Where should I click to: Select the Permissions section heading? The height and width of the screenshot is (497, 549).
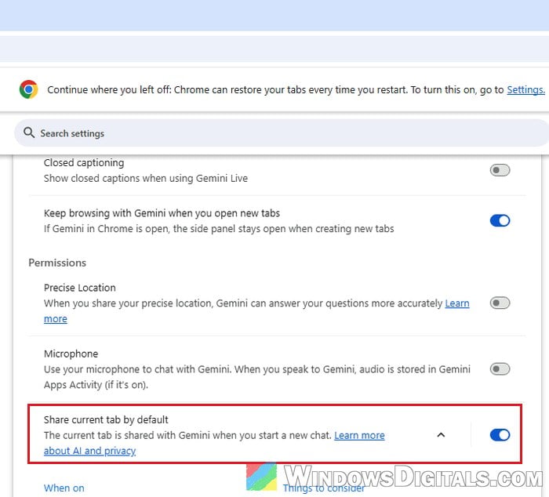tap(57, 263)
